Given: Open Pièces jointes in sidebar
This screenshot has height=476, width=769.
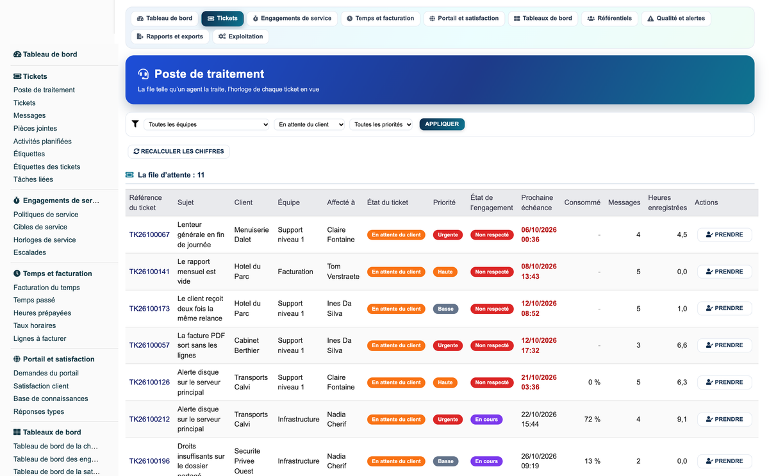Looking at the screenshot, I should pyautogui.click(x=35, y=129).
